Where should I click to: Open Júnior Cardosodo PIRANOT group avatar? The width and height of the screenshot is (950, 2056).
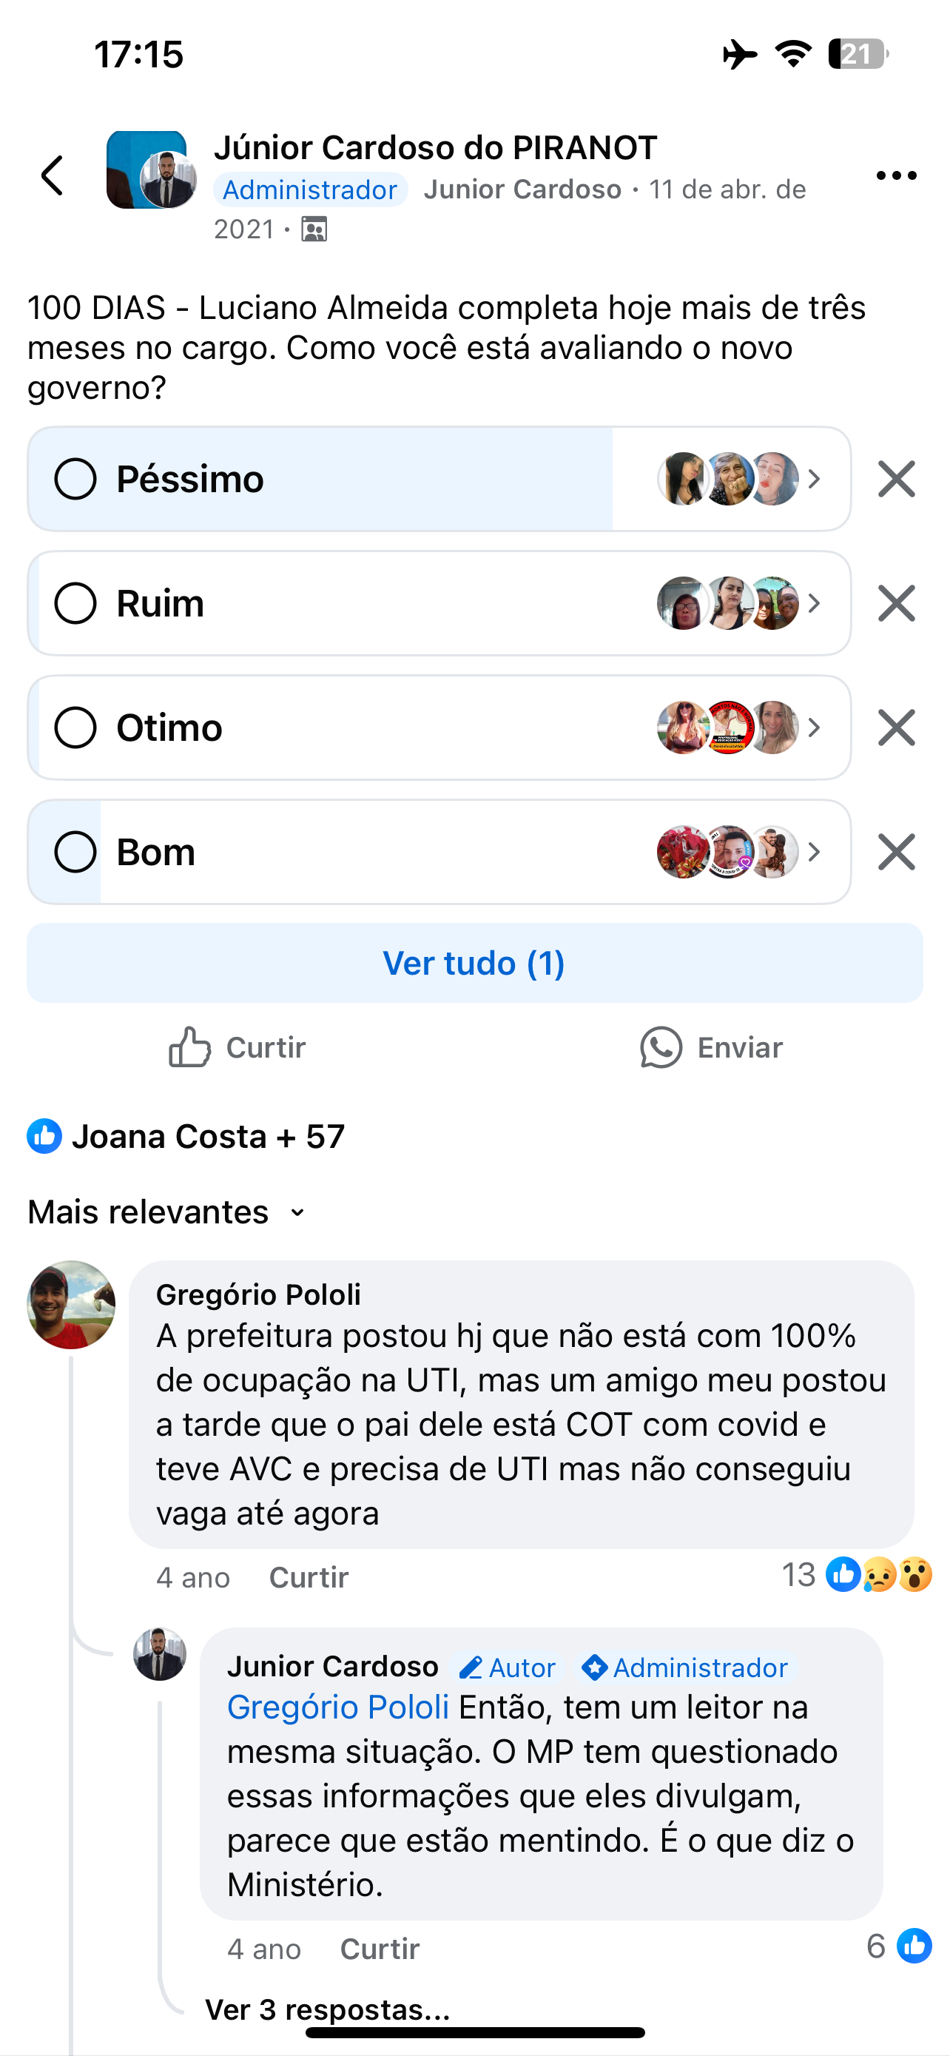150,171
